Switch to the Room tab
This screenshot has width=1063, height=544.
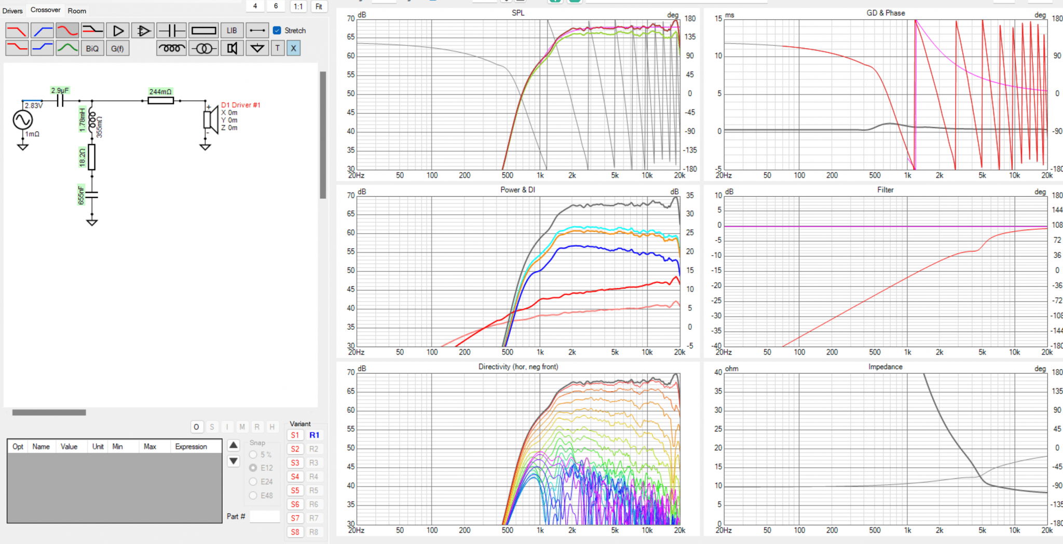(77, 10)
